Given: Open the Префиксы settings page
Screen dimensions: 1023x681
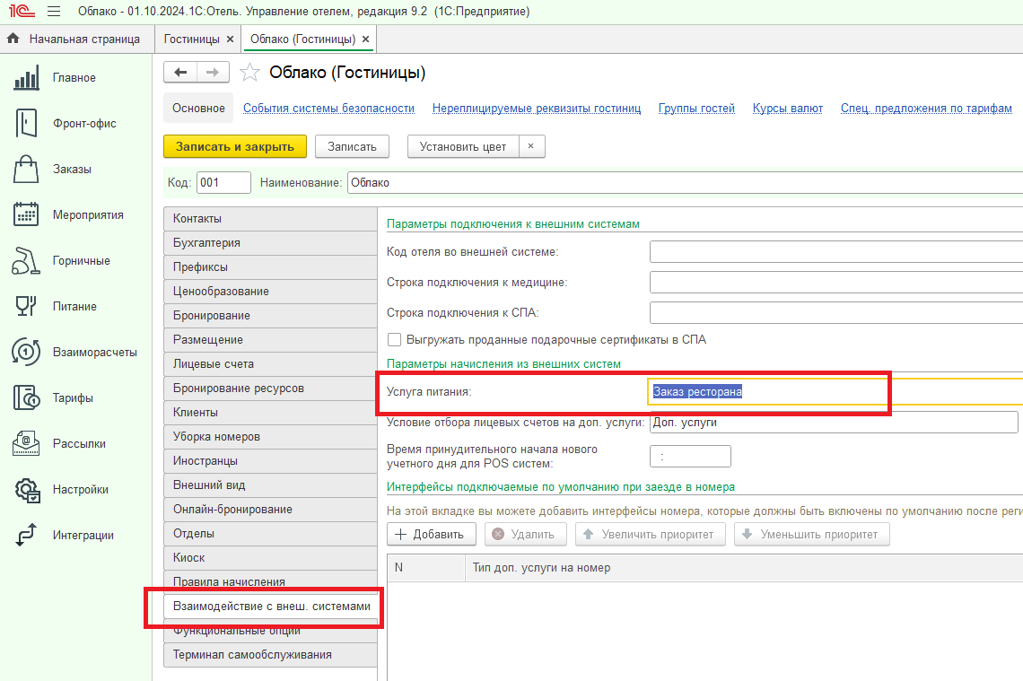Looking at the screenshot, I should pos(270,266).
